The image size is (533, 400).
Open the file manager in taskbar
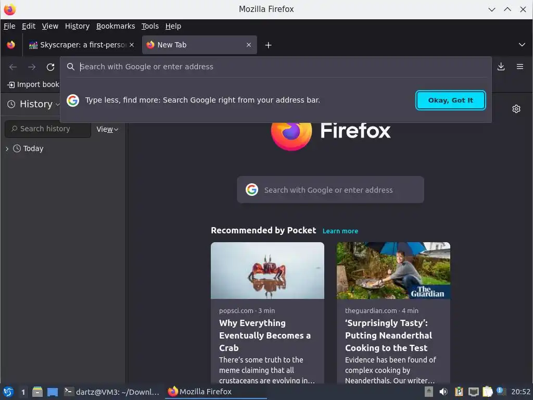pos(37,392)
